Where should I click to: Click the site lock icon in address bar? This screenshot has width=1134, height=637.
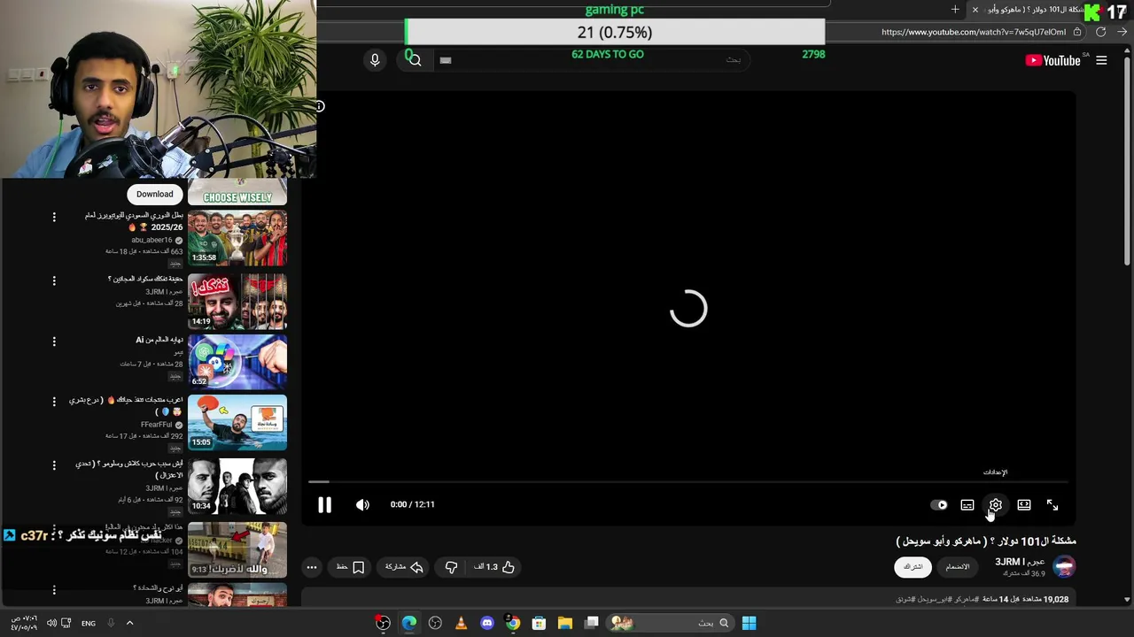click(x=1077, y=32)
